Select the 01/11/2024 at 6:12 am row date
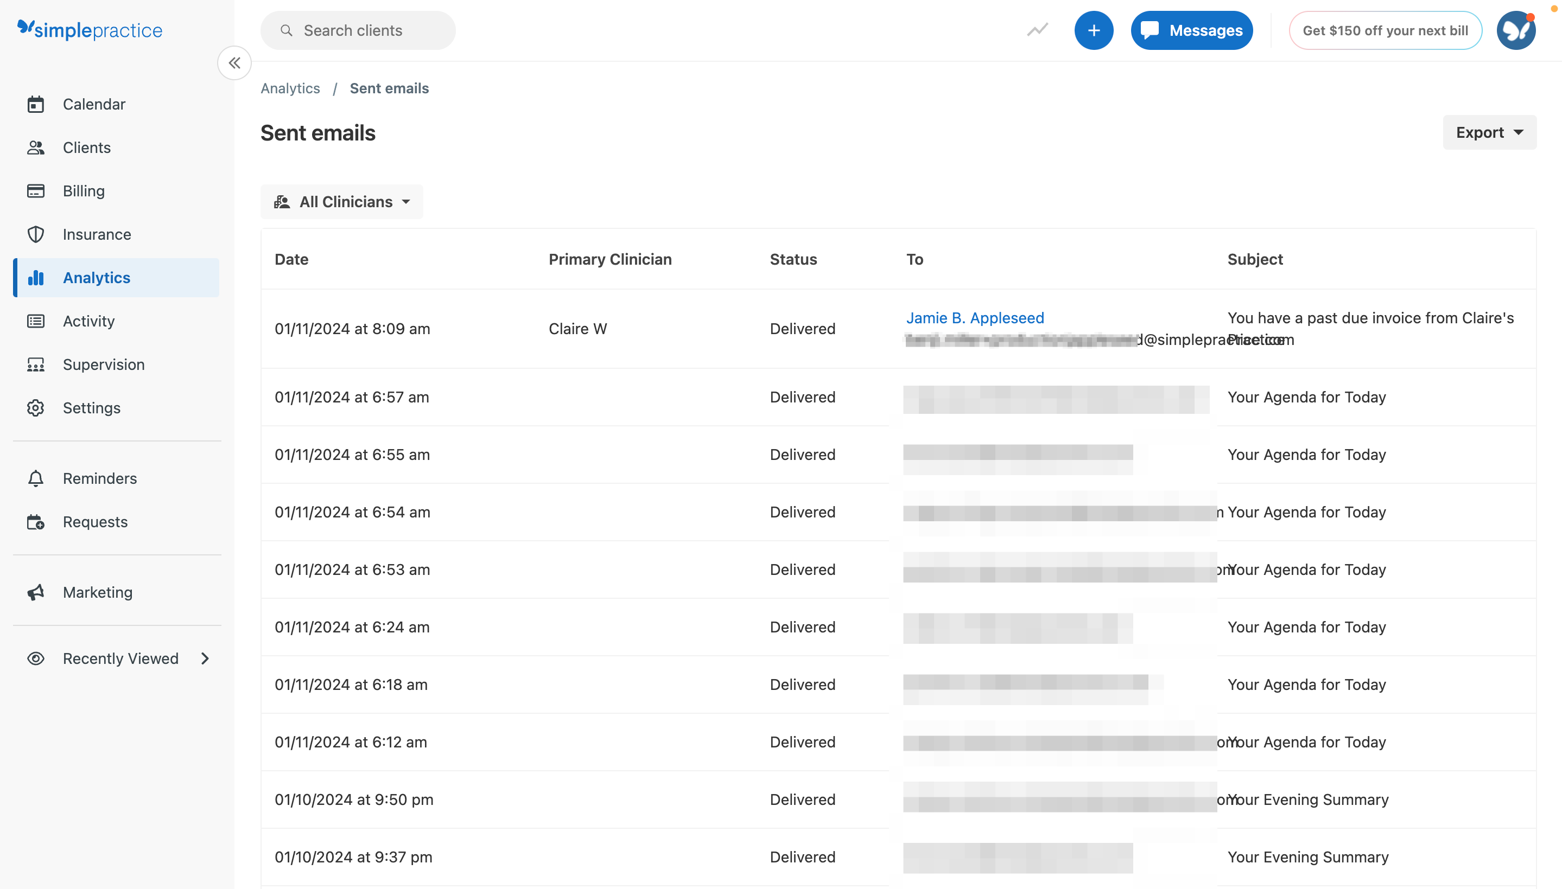 point(351,742)
